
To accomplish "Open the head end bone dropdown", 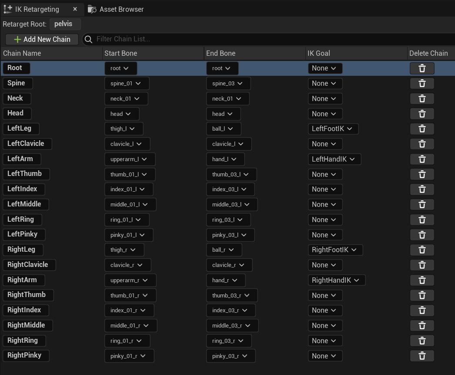I will pyautogui.click(x=224, y=114).
